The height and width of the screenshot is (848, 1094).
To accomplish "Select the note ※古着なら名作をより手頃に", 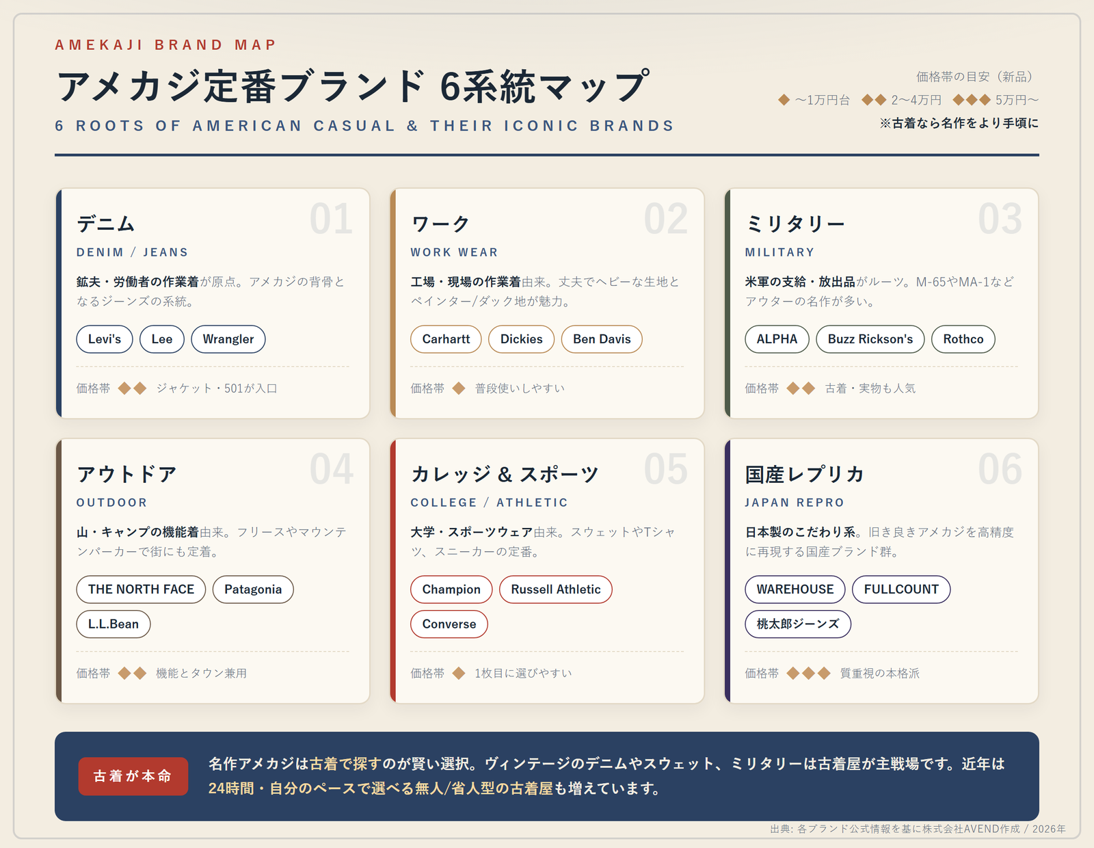I will coord(959,123).
